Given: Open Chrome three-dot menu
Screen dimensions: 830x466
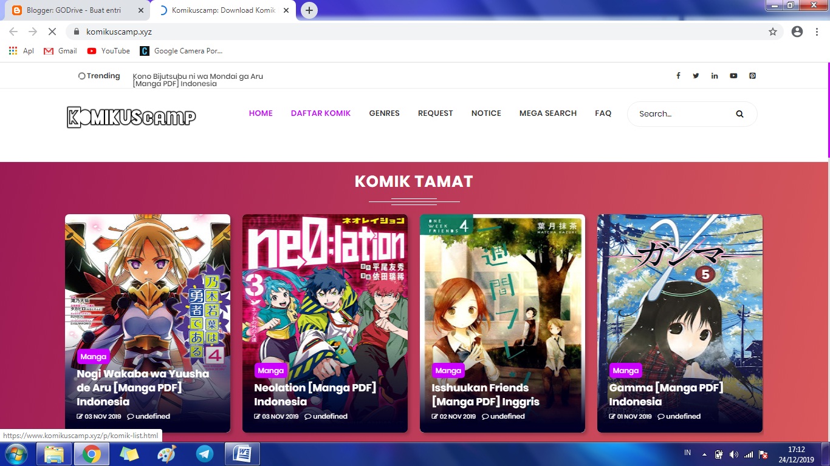Looking at the screenshot, I should click(817, 32).
